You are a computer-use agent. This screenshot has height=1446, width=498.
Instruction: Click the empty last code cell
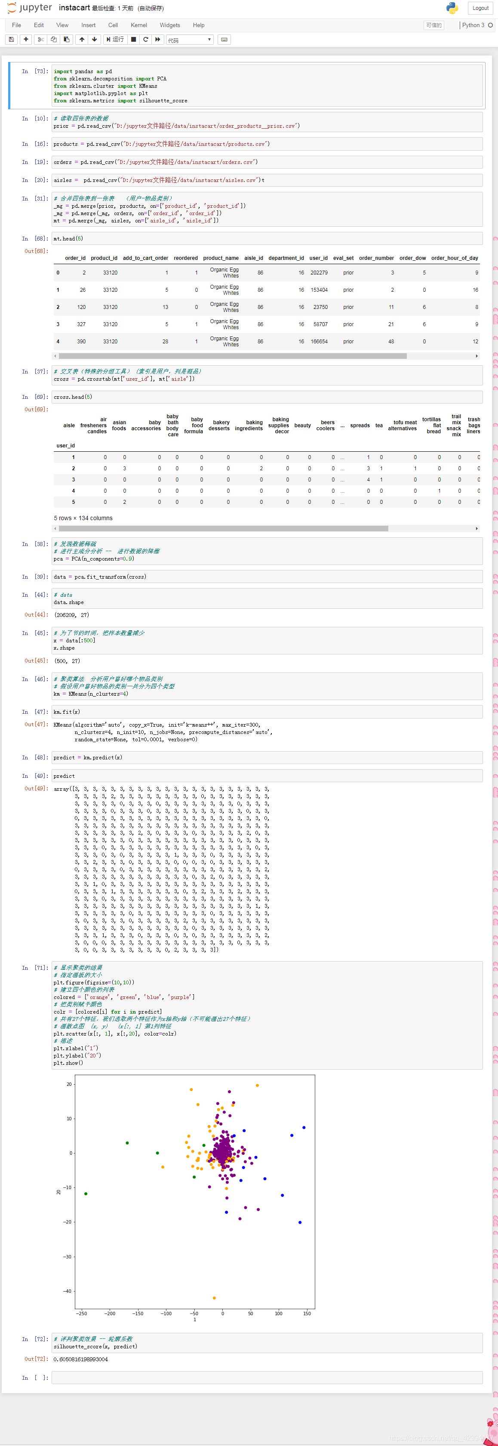[267, 1378]
